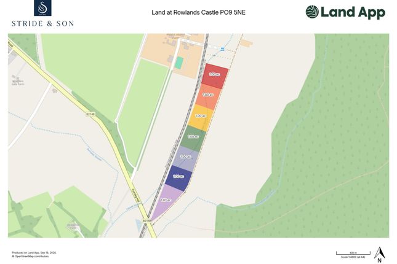Select the red 1.00 ac plot
The width and height of the screenshot is (397, 264).
[215, 76]
